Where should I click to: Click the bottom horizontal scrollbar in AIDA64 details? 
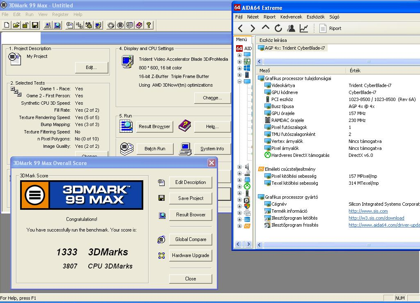pyautogui.click(x=341, y=245)
